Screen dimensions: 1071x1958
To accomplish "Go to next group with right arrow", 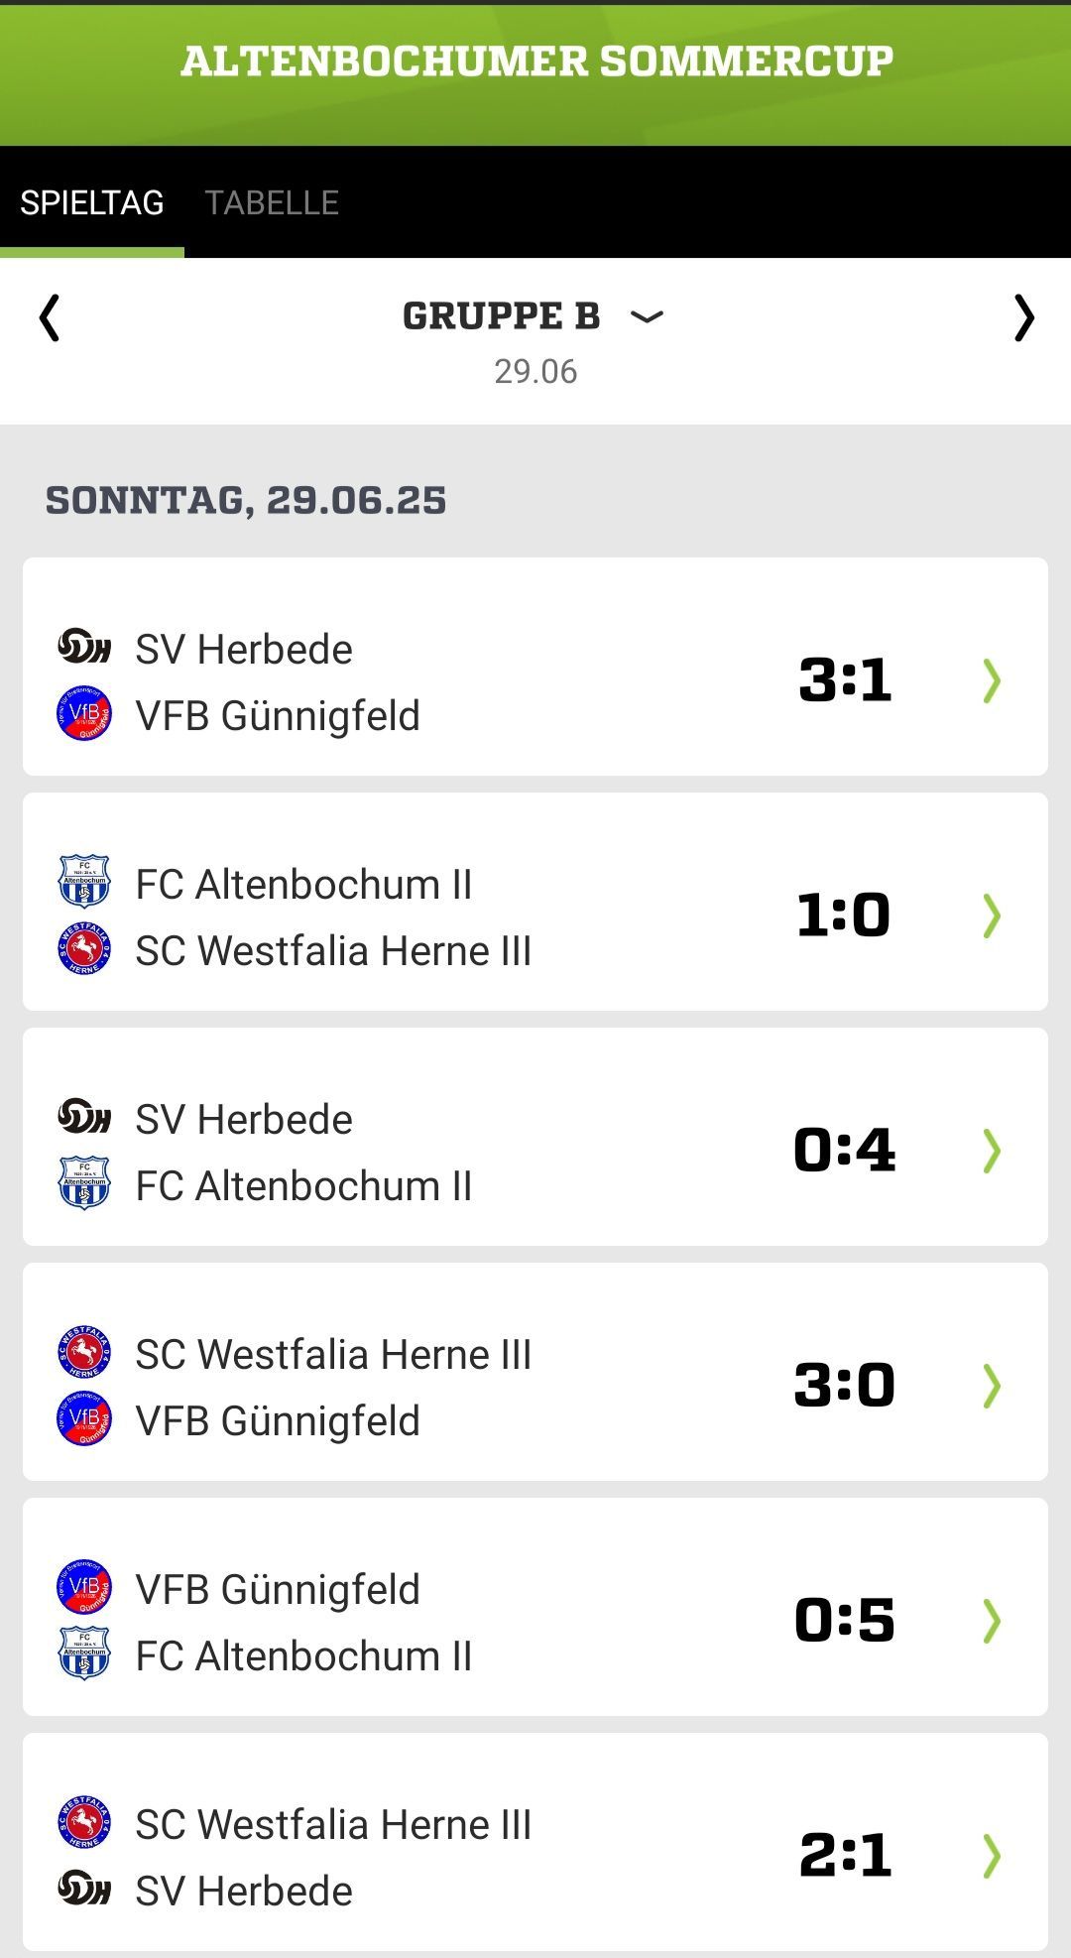I will point(1023,318).
